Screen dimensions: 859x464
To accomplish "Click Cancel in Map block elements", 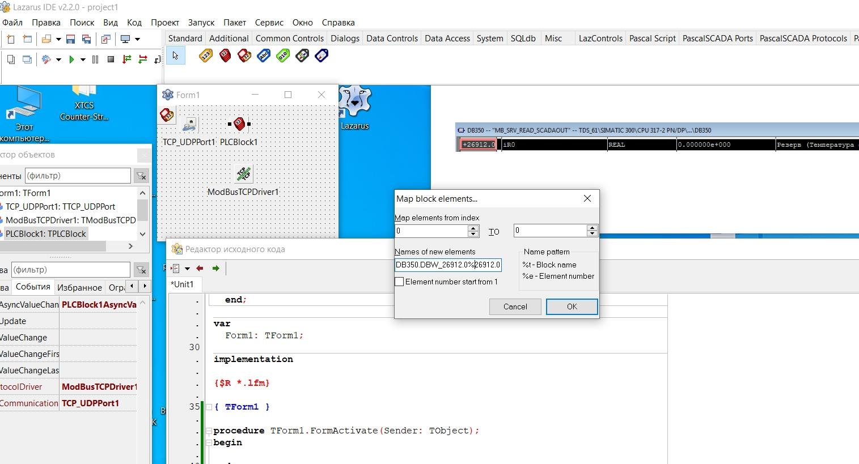I will (x=515, y=307).
